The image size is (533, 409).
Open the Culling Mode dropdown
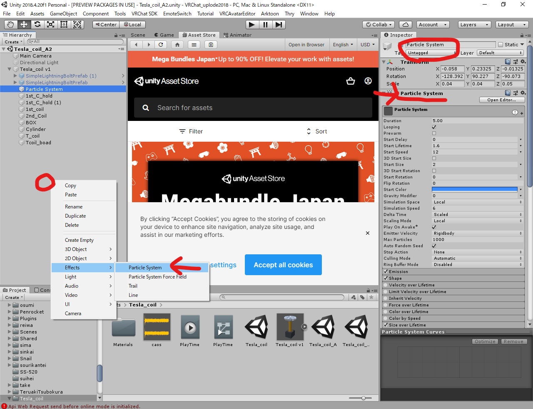pyautogui.click(x=478, y=258)
